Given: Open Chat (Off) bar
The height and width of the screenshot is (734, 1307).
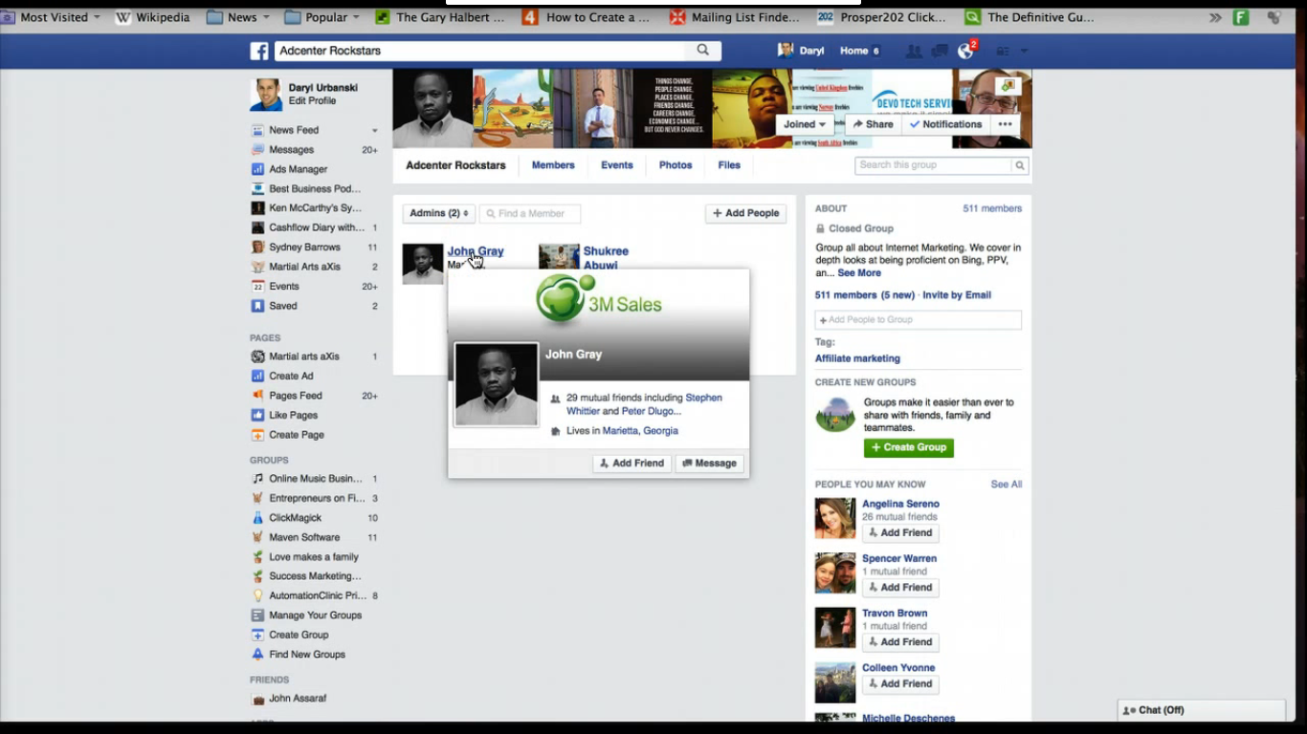Looking at the screenshot, I should 1202,710.
